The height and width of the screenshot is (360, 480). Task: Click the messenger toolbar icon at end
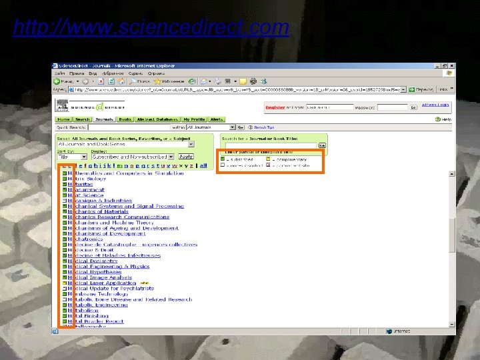click(x=263, y=81)
